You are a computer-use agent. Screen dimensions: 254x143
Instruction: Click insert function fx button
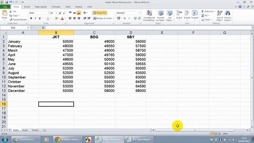tap(43, 28)
